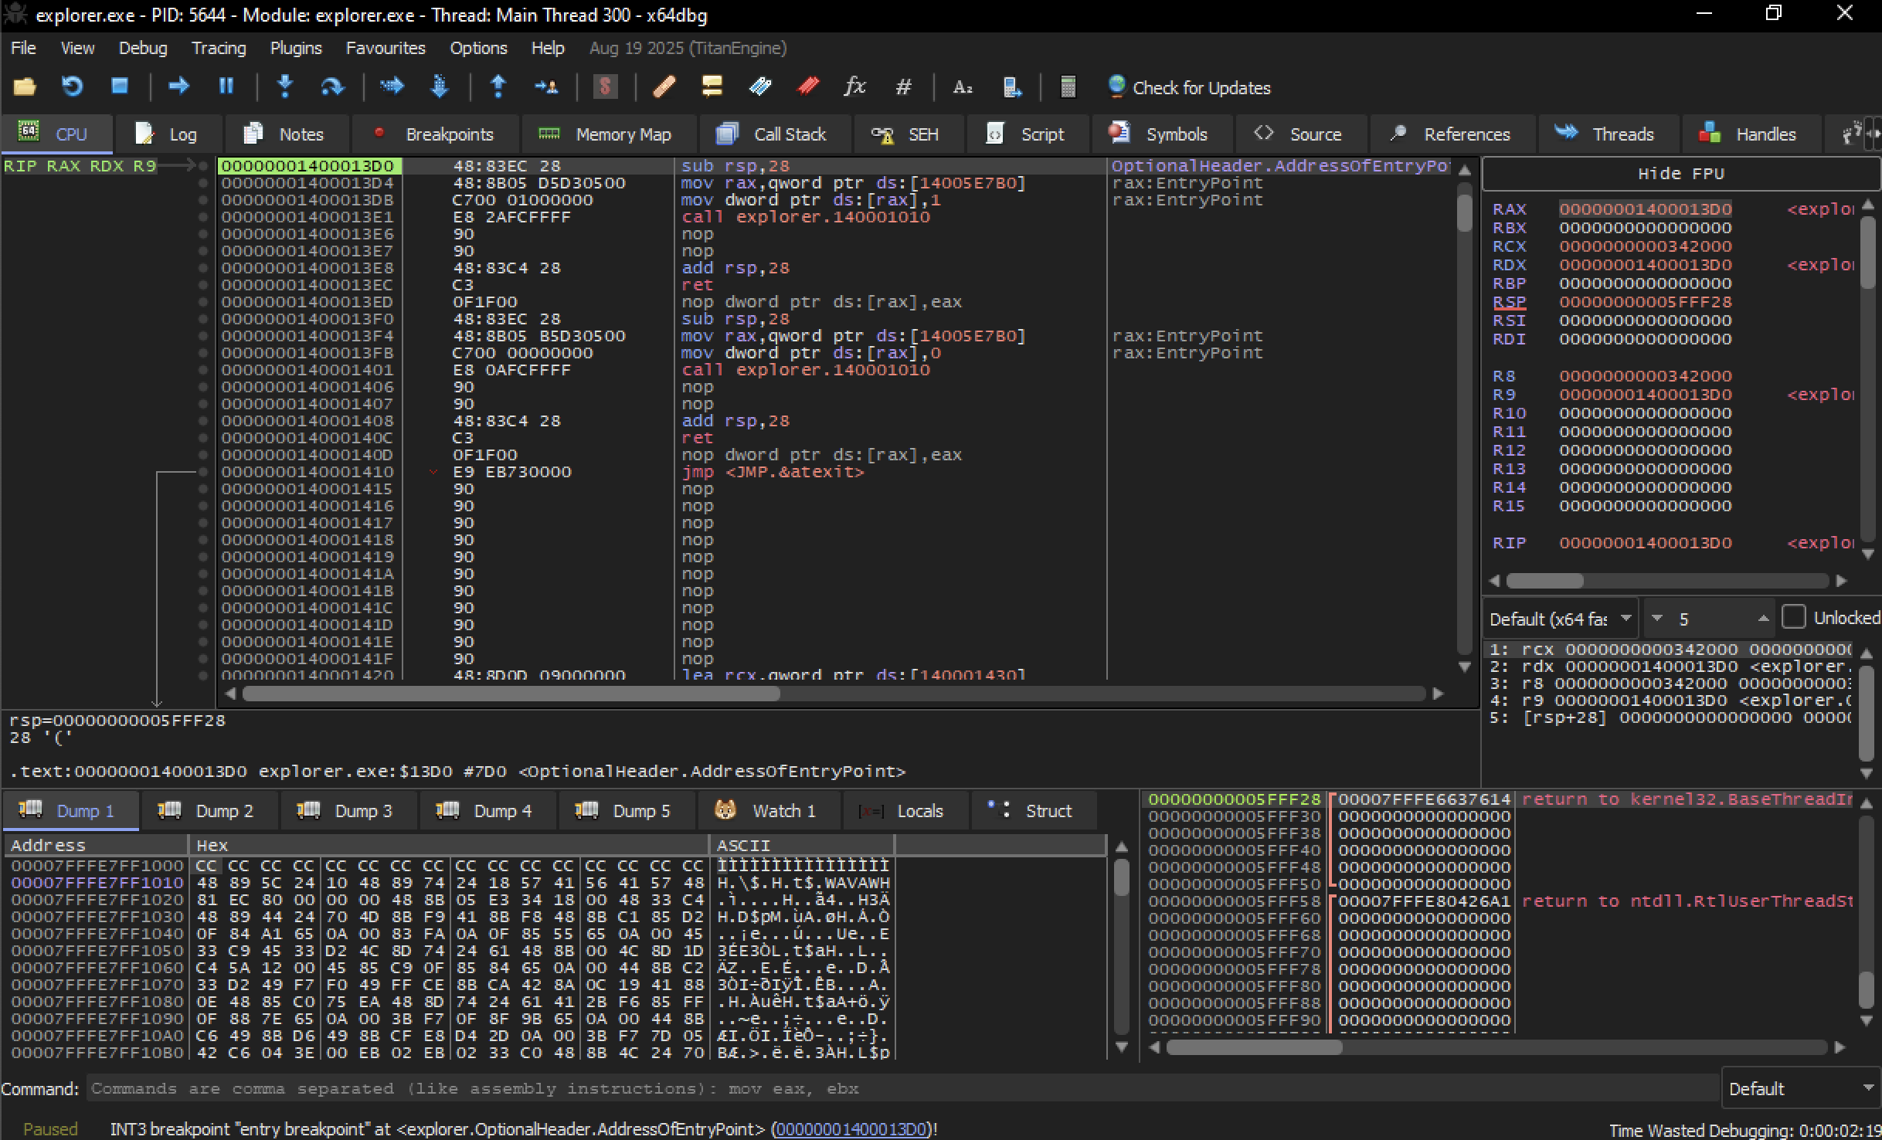This screenshot has height=1140, width=1882.
Task: Show the Bookmarks view icon
Action: click(x=807, y=87)
